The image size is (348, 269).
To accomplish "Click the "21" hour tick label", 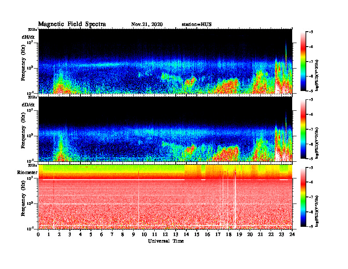I will (260, 234).
